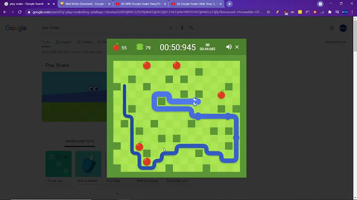Click the Fun facts label
This screenshot has width=357, height=200.
coord(114,181)
